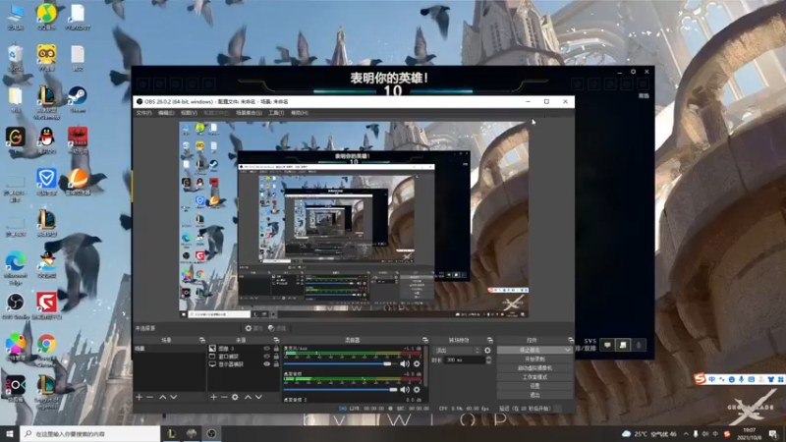The width and height of the screenshot is (786, 442).
Task: Toggle visibility of Window Capture source
Action: click(x=266, y=357)
